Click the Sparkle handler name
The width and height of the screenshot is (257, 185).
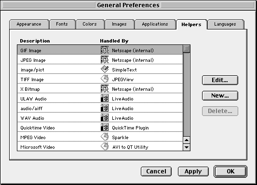pos(120,138)
